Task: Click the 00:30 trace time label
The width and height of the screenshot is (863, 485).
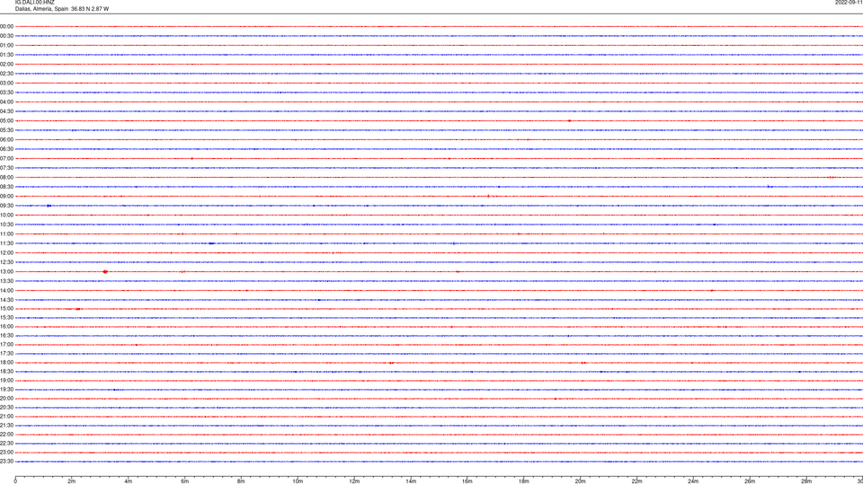Action: [x=6, y=36]
